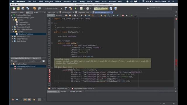Click Find Selection icon in editor toolbar
The width and height of the screenshot is (187, 105).
pyautogui.click(x=82, y=15)
